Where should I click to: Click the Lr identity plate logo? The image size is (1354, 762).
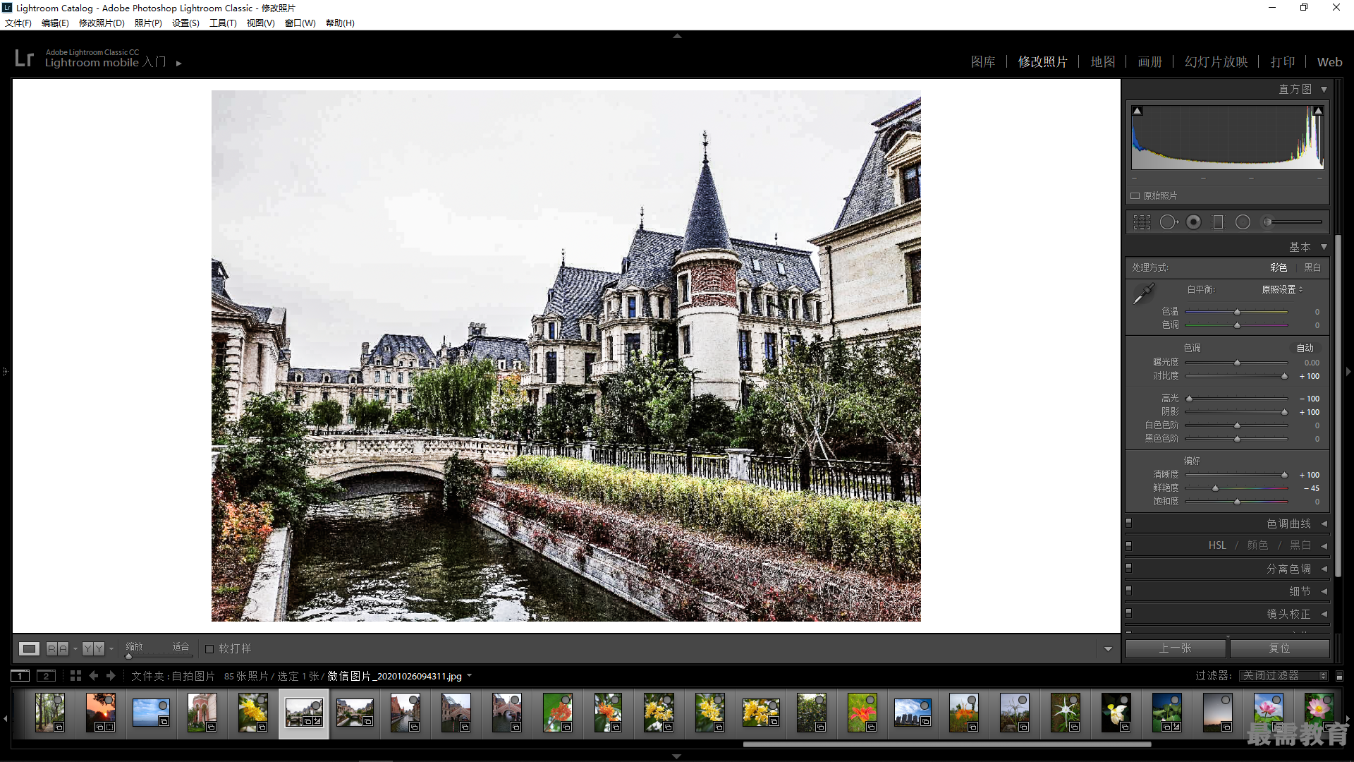click(x=24, y=58)
